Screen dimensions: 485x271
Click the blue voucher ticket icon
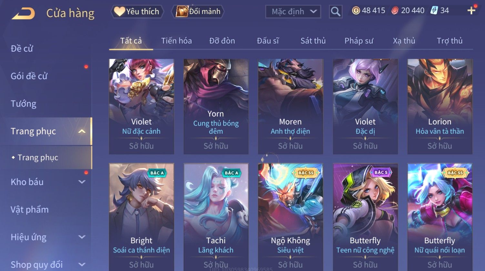[434, 11]
